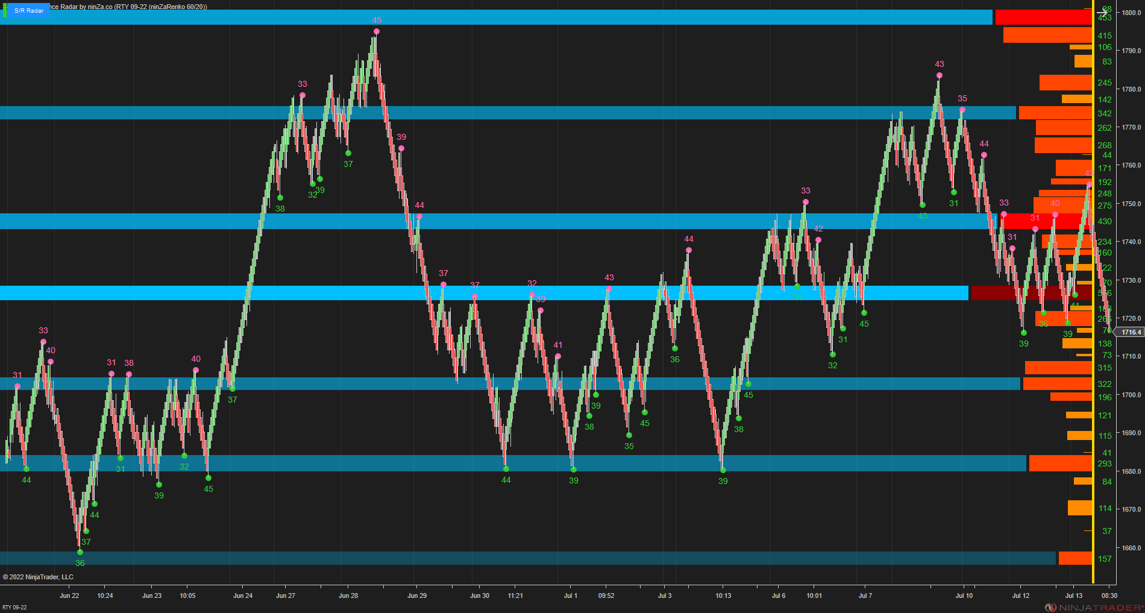Click the green status strip beside S/R Radar
This screenshot has width=1145, height=613.
pyautogui.click(x=5, y=10)
